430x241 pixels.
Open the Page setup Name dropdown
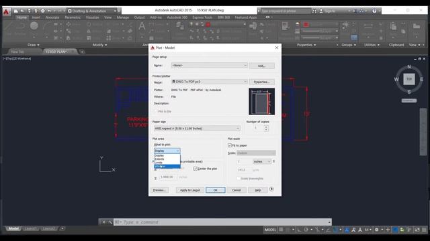[209, 66]
